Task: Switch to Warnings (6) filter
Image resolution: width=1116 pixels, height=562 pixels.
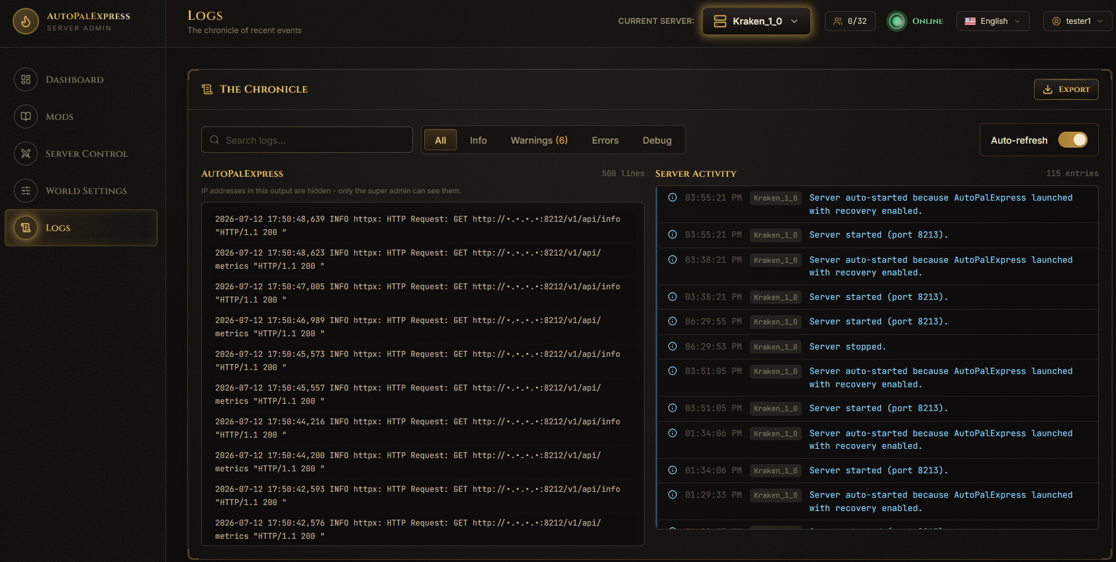Action: tap(539, 140)
